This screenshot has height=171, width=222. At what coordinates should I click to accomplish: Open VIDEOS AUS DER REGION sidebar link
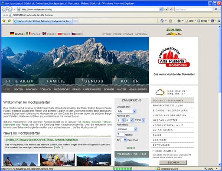pyautogui.click(x=170, y=115)
